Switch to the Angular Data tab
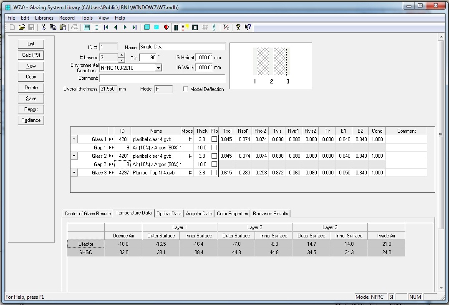Screen dimensions: 449x305 click(199, 213)
